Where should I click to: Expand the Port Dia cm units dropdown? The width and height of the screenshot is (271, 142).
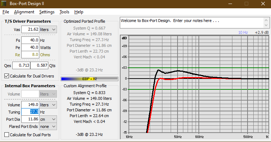[x=54, y=119]
